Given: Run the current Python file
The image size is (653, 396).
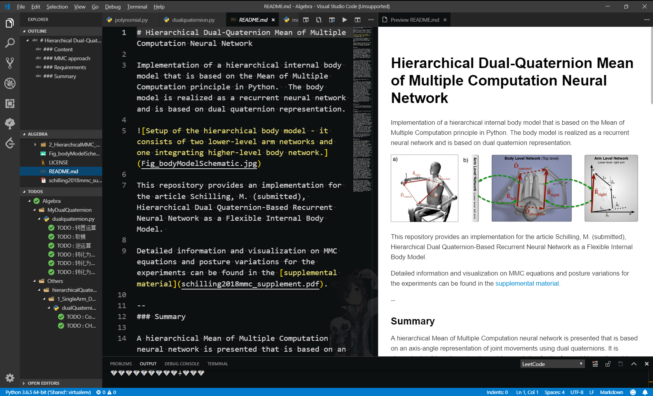Looking at the screenshot, I should pyautogui.click(x=344, y=19).
